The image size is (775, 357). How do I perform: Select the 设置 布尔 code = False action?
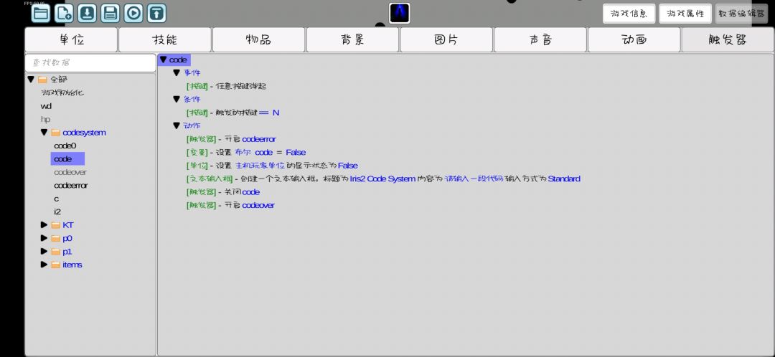[245, 152]
